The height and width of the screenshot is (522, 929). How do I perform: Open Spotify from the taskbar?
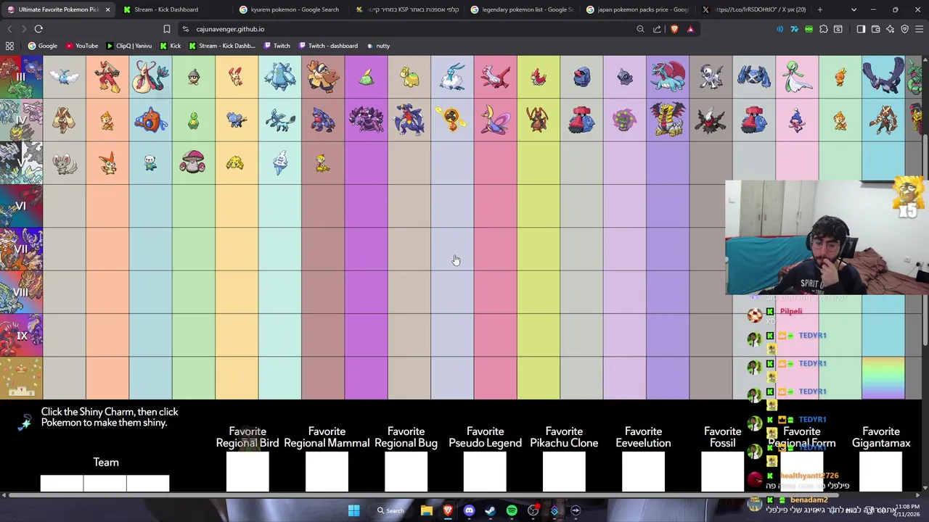[x=512, y=510]
